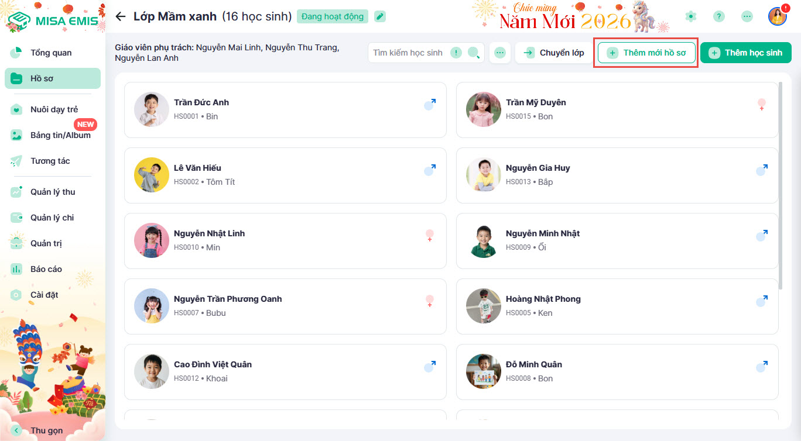
Task: Open the help question mark icon
Action: (x=719, y=16)
